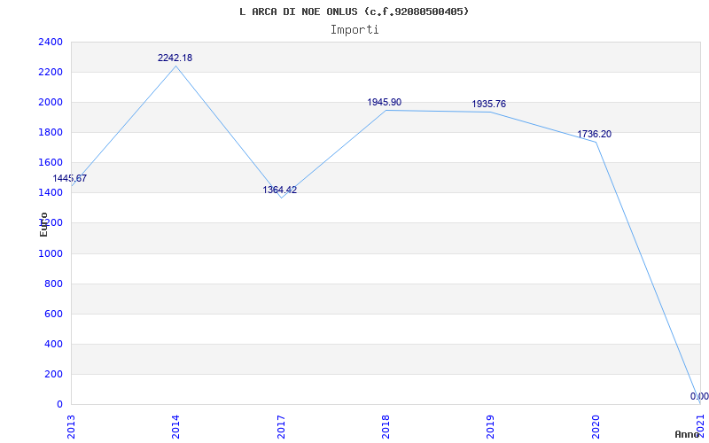Screen dimensions: 709x443
Task: Click the 2017 x-axis label
Action: 281,427
